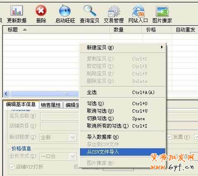Launch 启动旺旺 from the toolbar
The width and height of the screenshot is (198, 176).
(x=65, y=11)
